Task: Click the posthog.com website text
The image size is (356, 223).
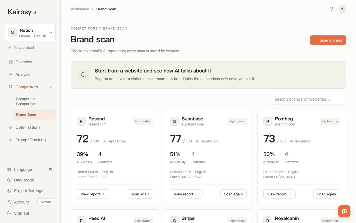Action: click(285, 124)
